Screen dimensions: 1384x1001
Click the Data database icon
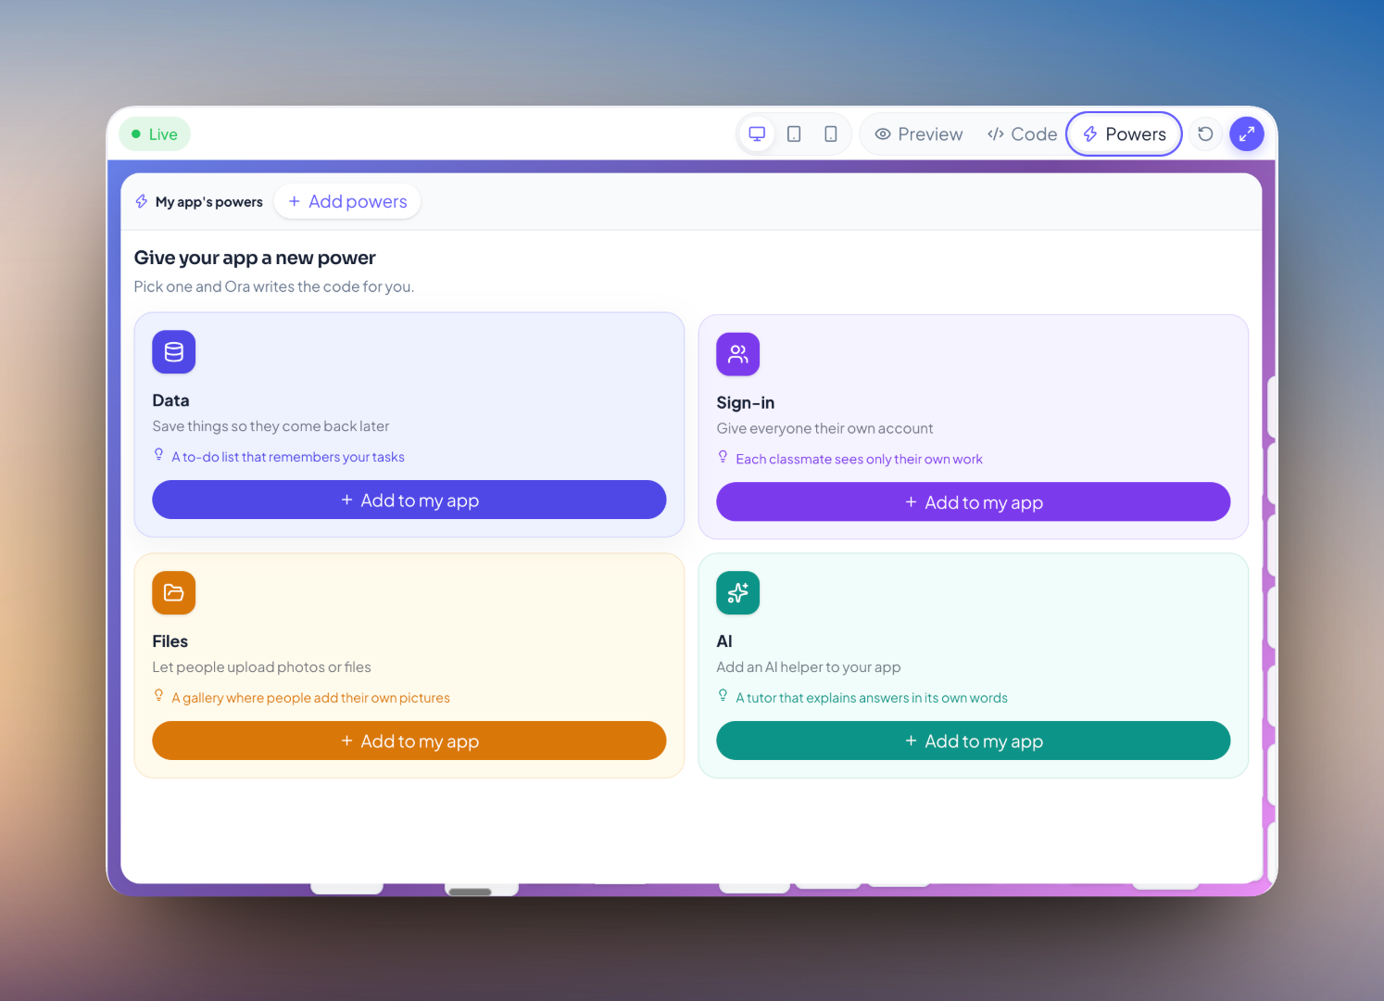(x=174, y=352)
